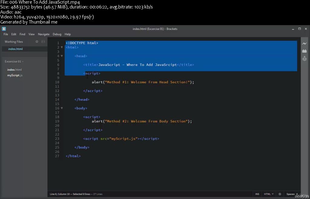Collapse the body tag fold arrow on line 16
This screenshot has height=199, width=310.
click(x=62, y=108)
